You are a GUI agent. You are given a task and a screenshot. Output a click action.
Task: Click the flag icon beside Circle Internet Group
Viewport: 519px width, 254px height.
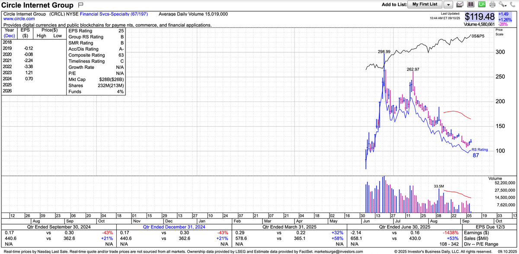80,6
